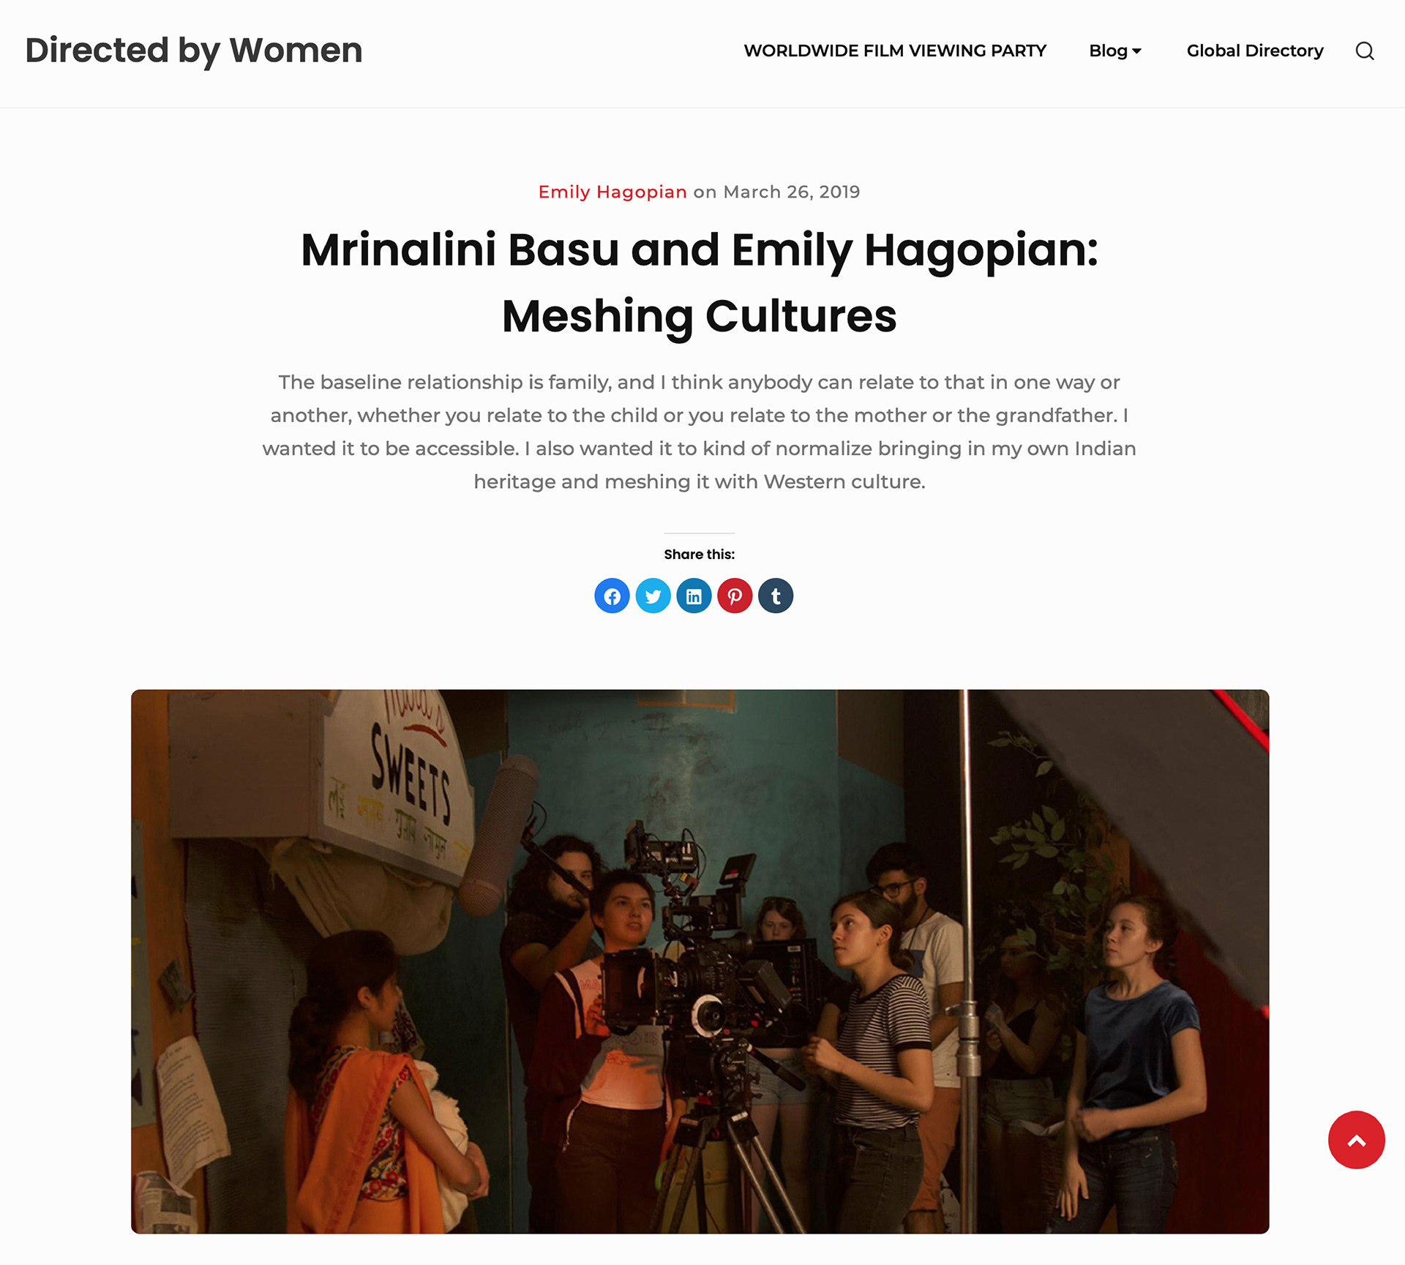Click the Directed by Women site title

click(194, 50)
